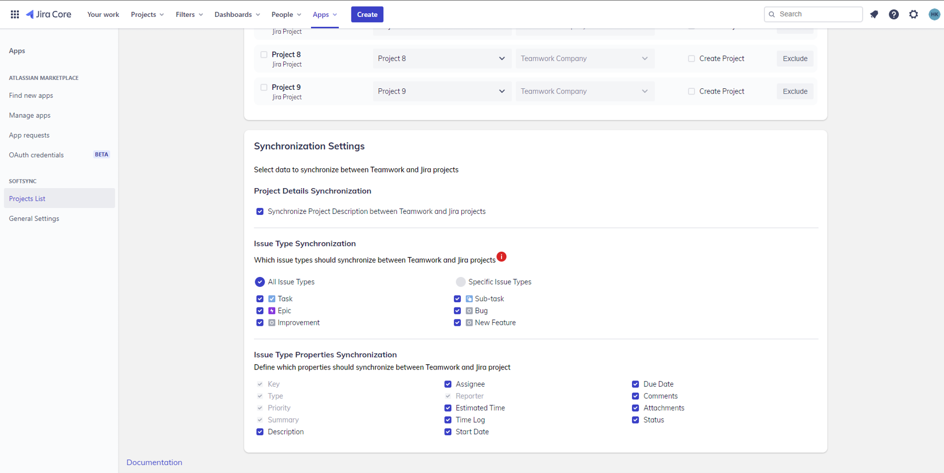Click the purple Epic issue type icon

coord(272,311)
